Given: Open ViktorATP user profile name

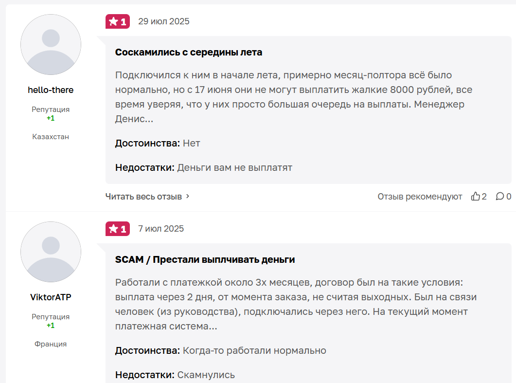Looking at the screenshot, I should (51, 297).
